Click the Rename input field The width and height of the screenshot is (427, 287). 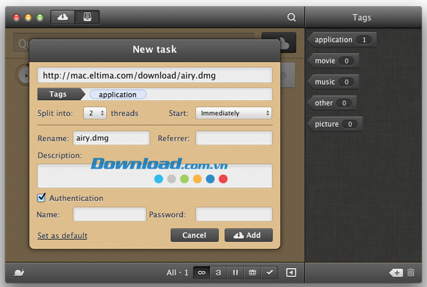(x=111, y=138)
